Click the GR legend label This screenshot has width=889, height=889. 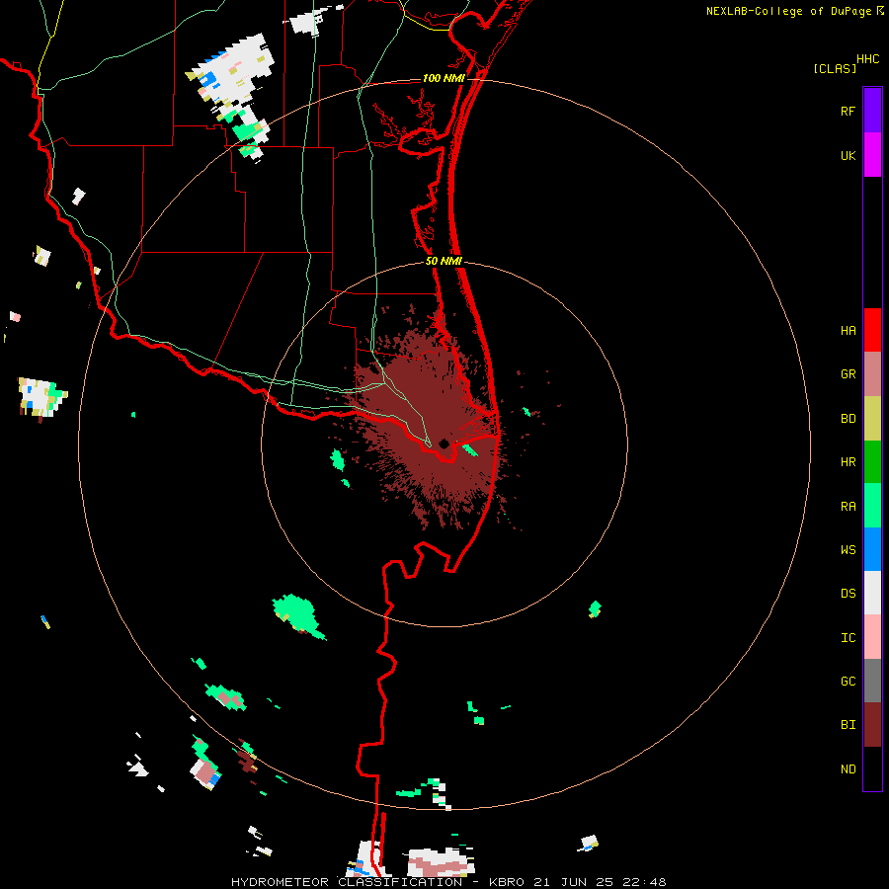(x=848, y=373)
